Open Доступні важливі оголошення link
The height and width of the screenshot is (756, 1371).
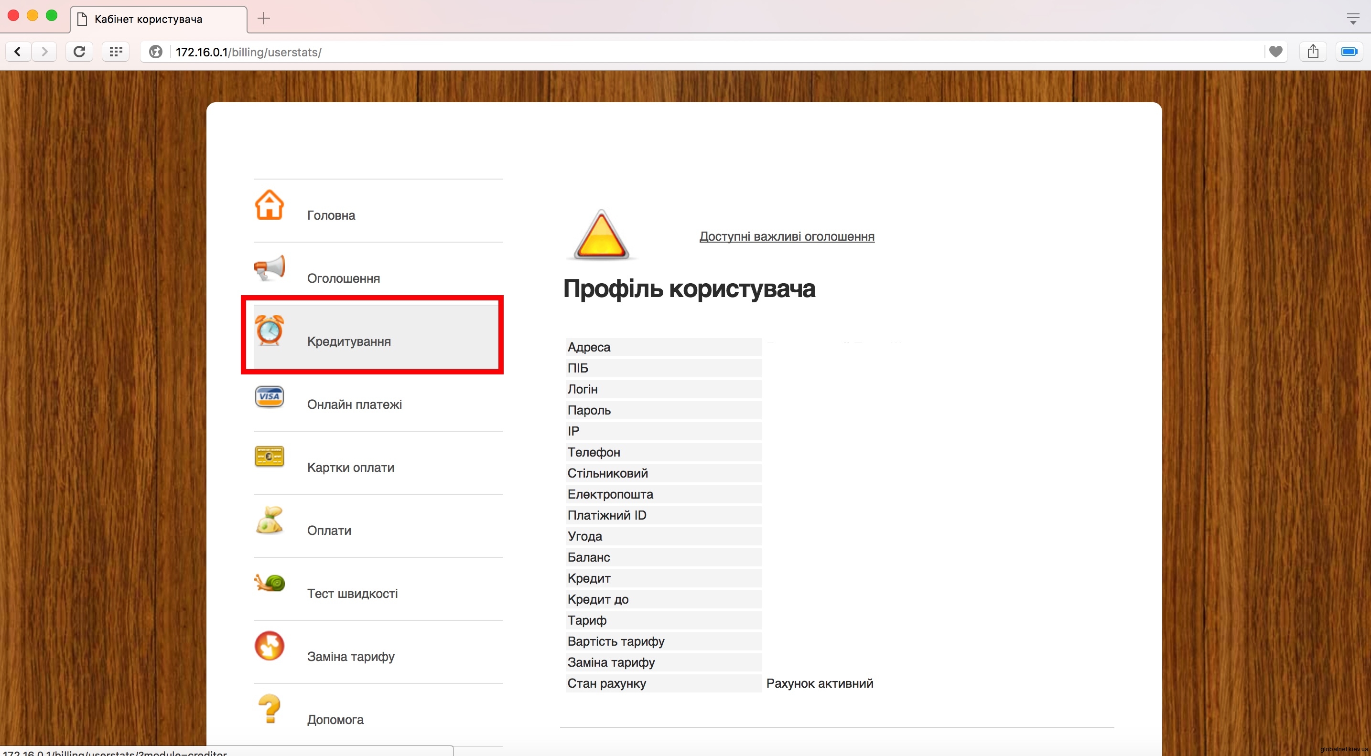point(786,237)
